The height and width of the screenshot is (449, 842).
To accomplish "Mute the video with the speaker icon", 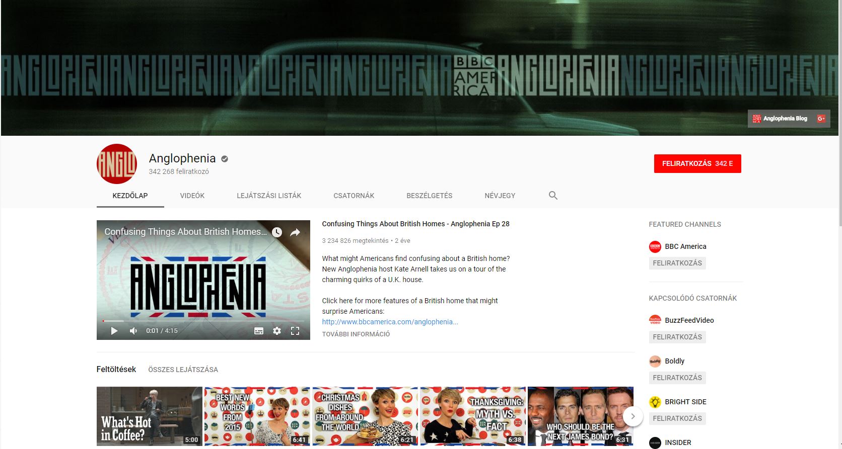I will [x=133, y=331].
